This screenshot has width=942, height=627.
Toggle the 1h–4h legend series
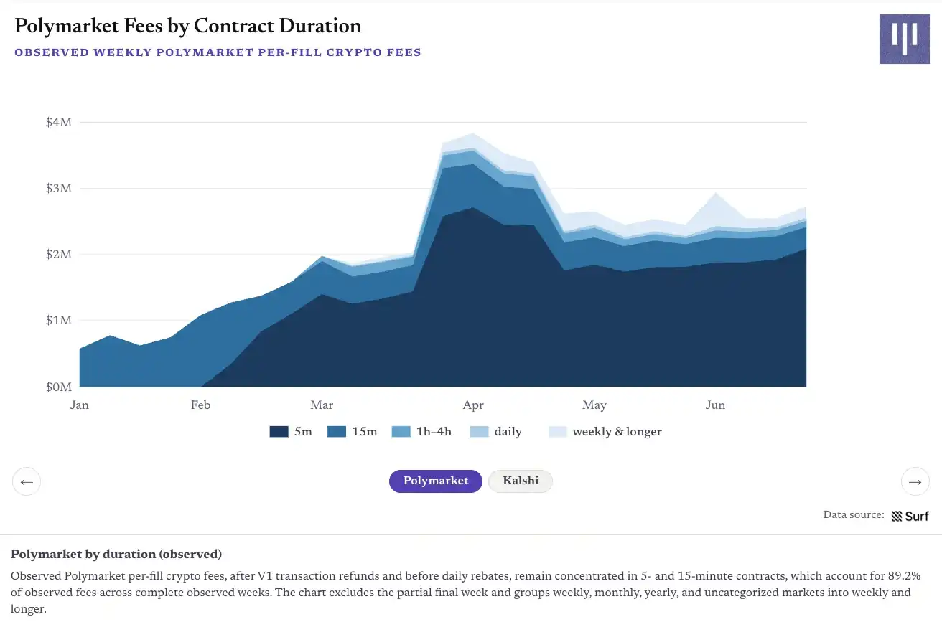pyautogui.click(x=421, y=432)
